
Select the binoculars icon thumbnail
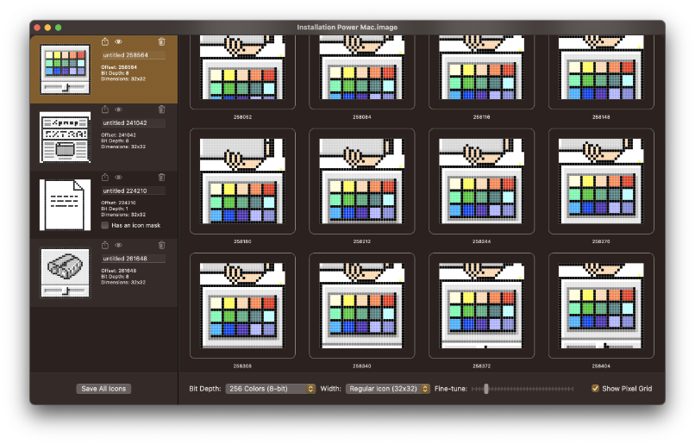pyautogui.click(x=66, y=273)
